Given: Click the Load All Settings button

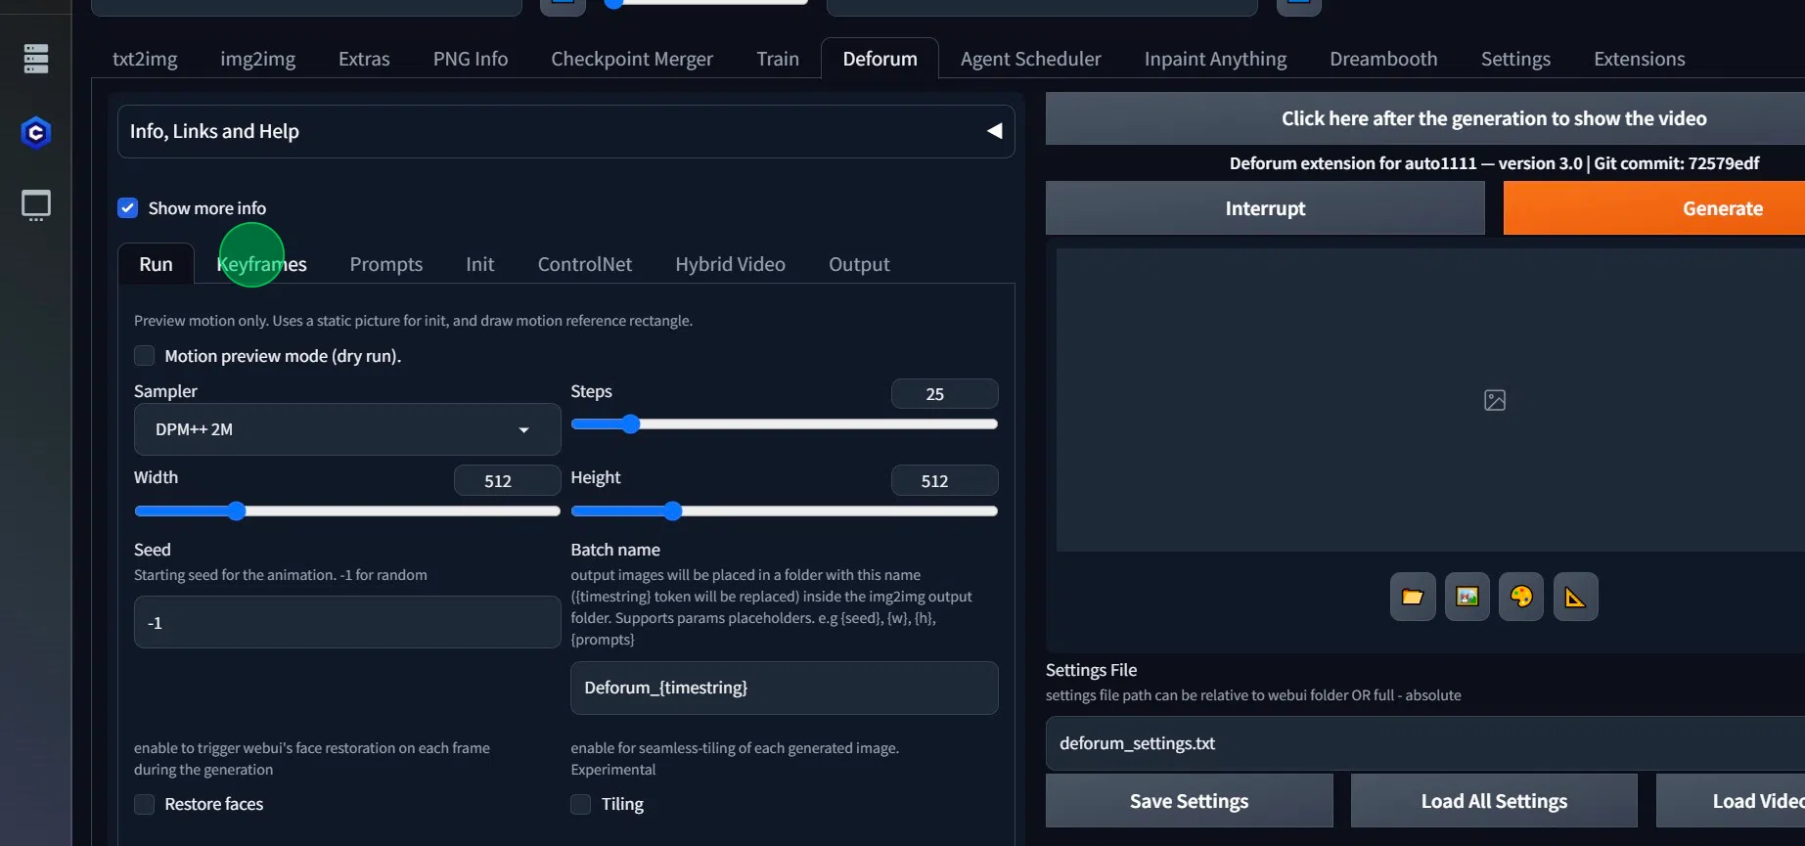Looking at the screenshot, I should [1494, 801].
